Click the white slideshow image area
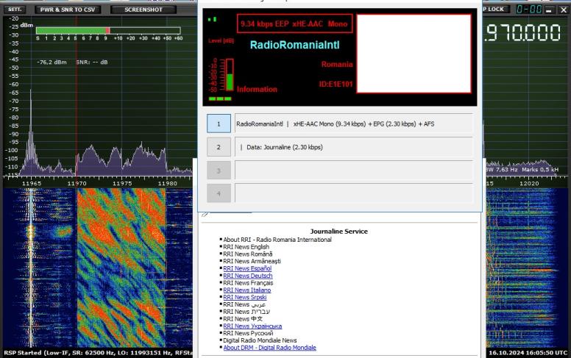 tap(414, 54)
